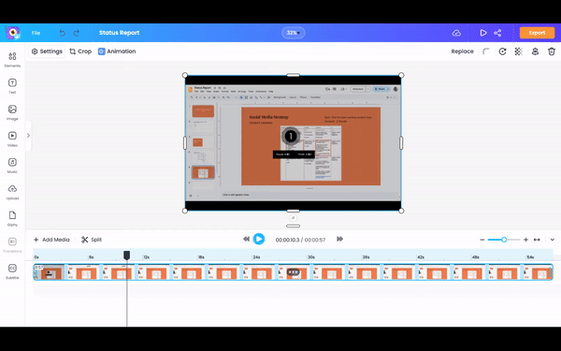This screenshot has width=561, height=351.
Task: Click the timeline zoom slider handle
Action: point(504,240)
